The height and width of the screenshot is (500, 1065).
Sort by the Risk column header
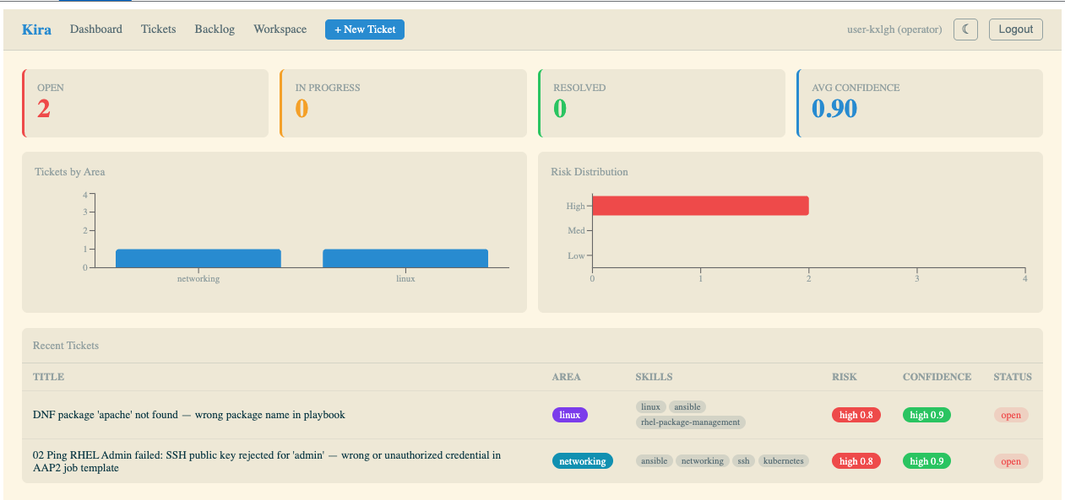(x=845, y=377)
